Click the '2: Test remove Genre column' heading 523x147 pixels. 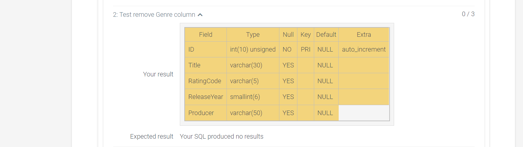click(154, 15)
